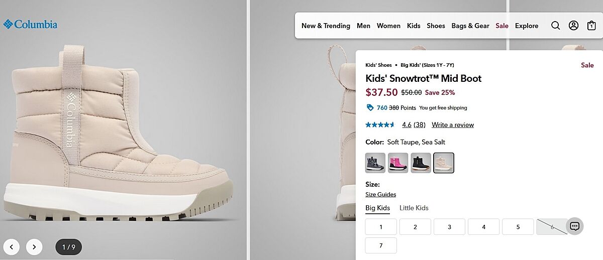Screen dimensions: 603x260
Task: Open the Bags & Gear menu
Action: [470, 26]
